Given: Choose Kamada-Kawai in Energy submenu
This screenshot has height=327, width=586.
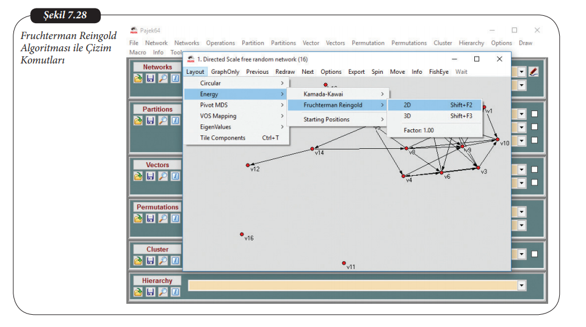Looking at the screenshot, I should (324, 94).
